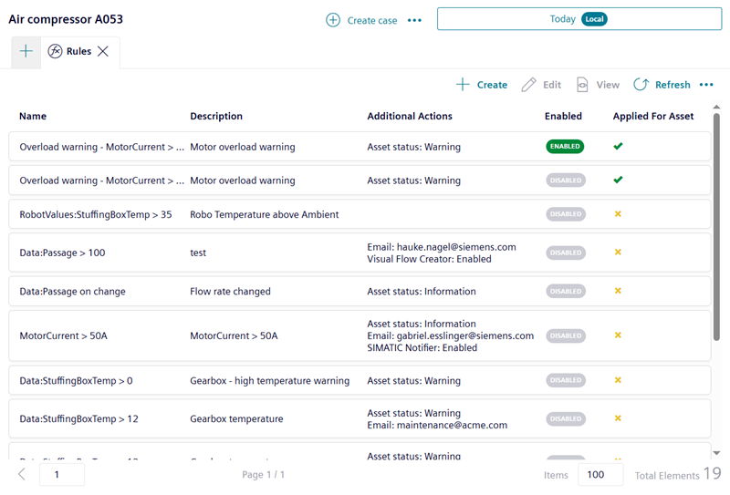Click yellow X for Data:StuffingBoxTemp > 12 row

618,418
